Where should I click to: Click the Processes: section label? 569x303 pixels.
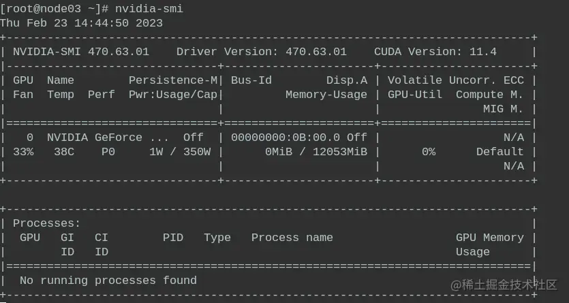(x=46, y=223)
